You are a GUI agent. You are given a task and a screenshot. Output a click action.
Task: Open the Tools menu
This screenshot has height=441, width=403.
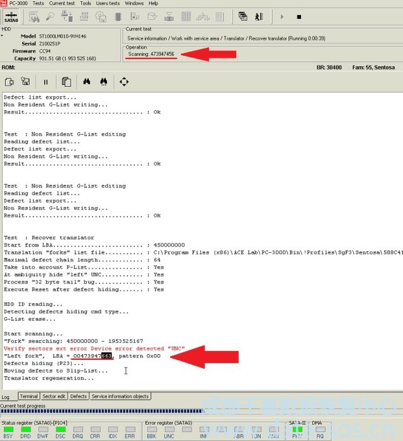[85, 3]
